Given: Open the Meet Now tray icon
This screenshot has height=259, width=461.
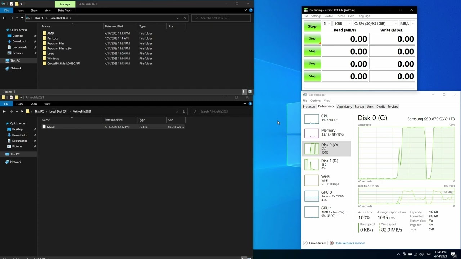Looking at the screenshot, I should (x=404, y=254).
